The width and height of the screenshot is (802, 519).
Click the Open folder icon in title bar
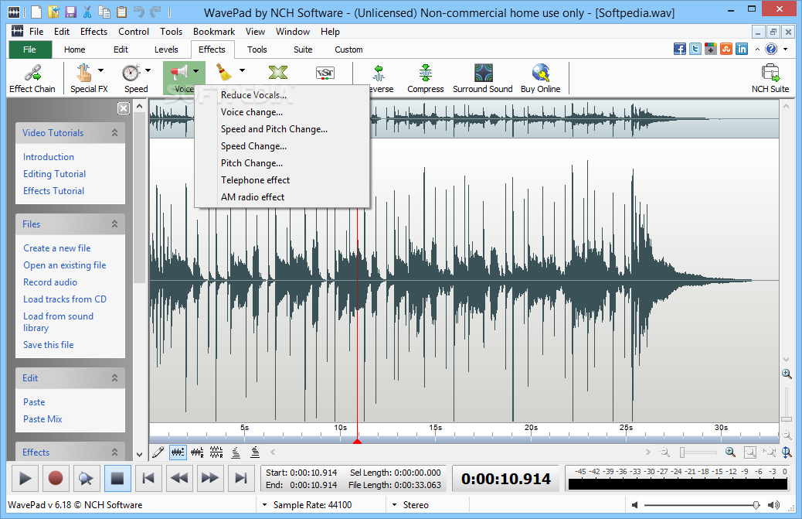pos(53,12)
